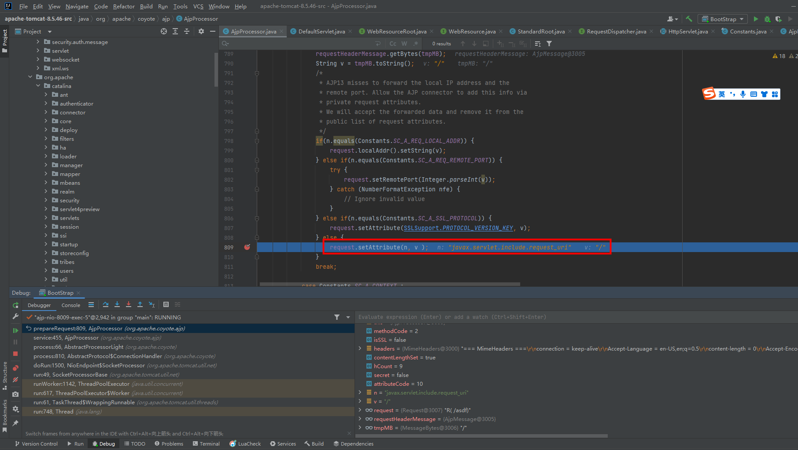Toggle Match Case Cc in search bar

[393, 44]
